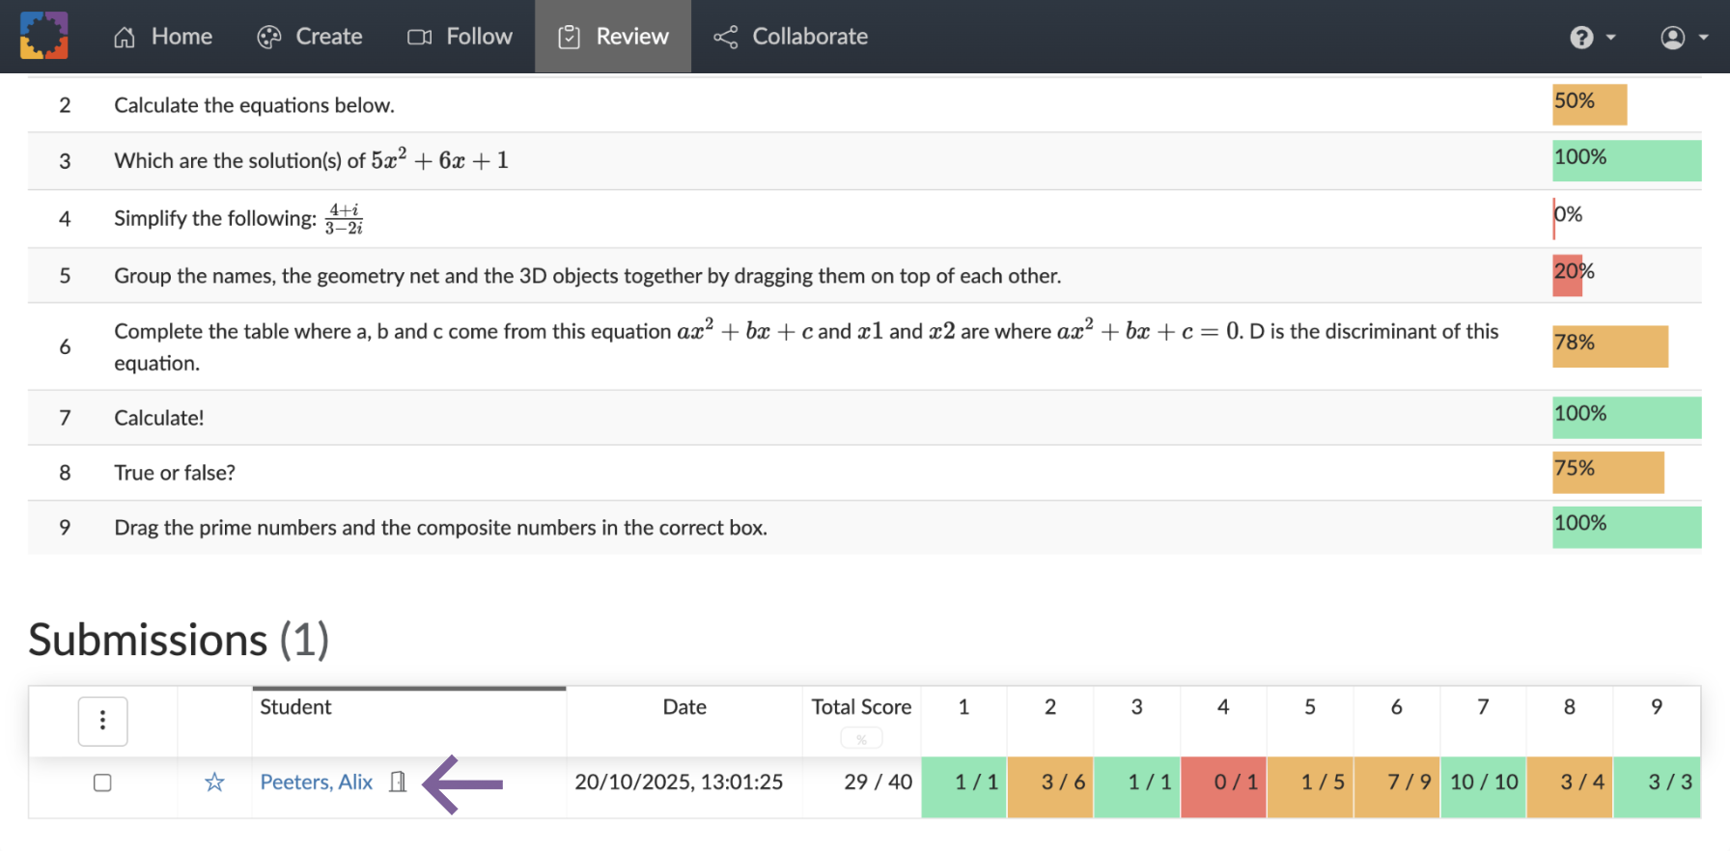
Task: Select the Create palette icon
Action: pos(266,36)
